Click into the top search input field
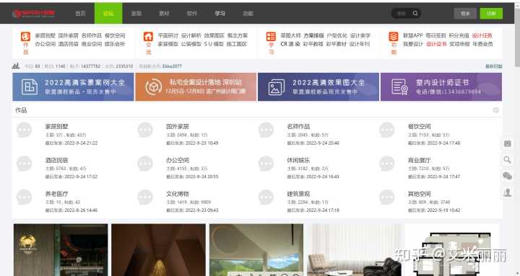 (x=402, y=13)
